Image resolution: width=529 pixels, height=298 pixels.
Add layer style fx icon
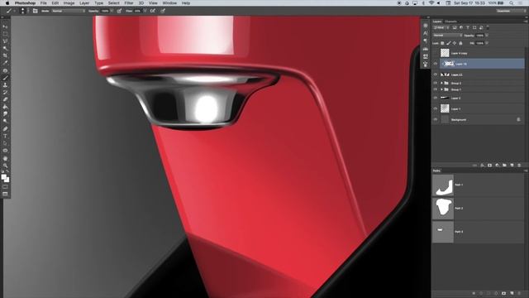[482, 166]
